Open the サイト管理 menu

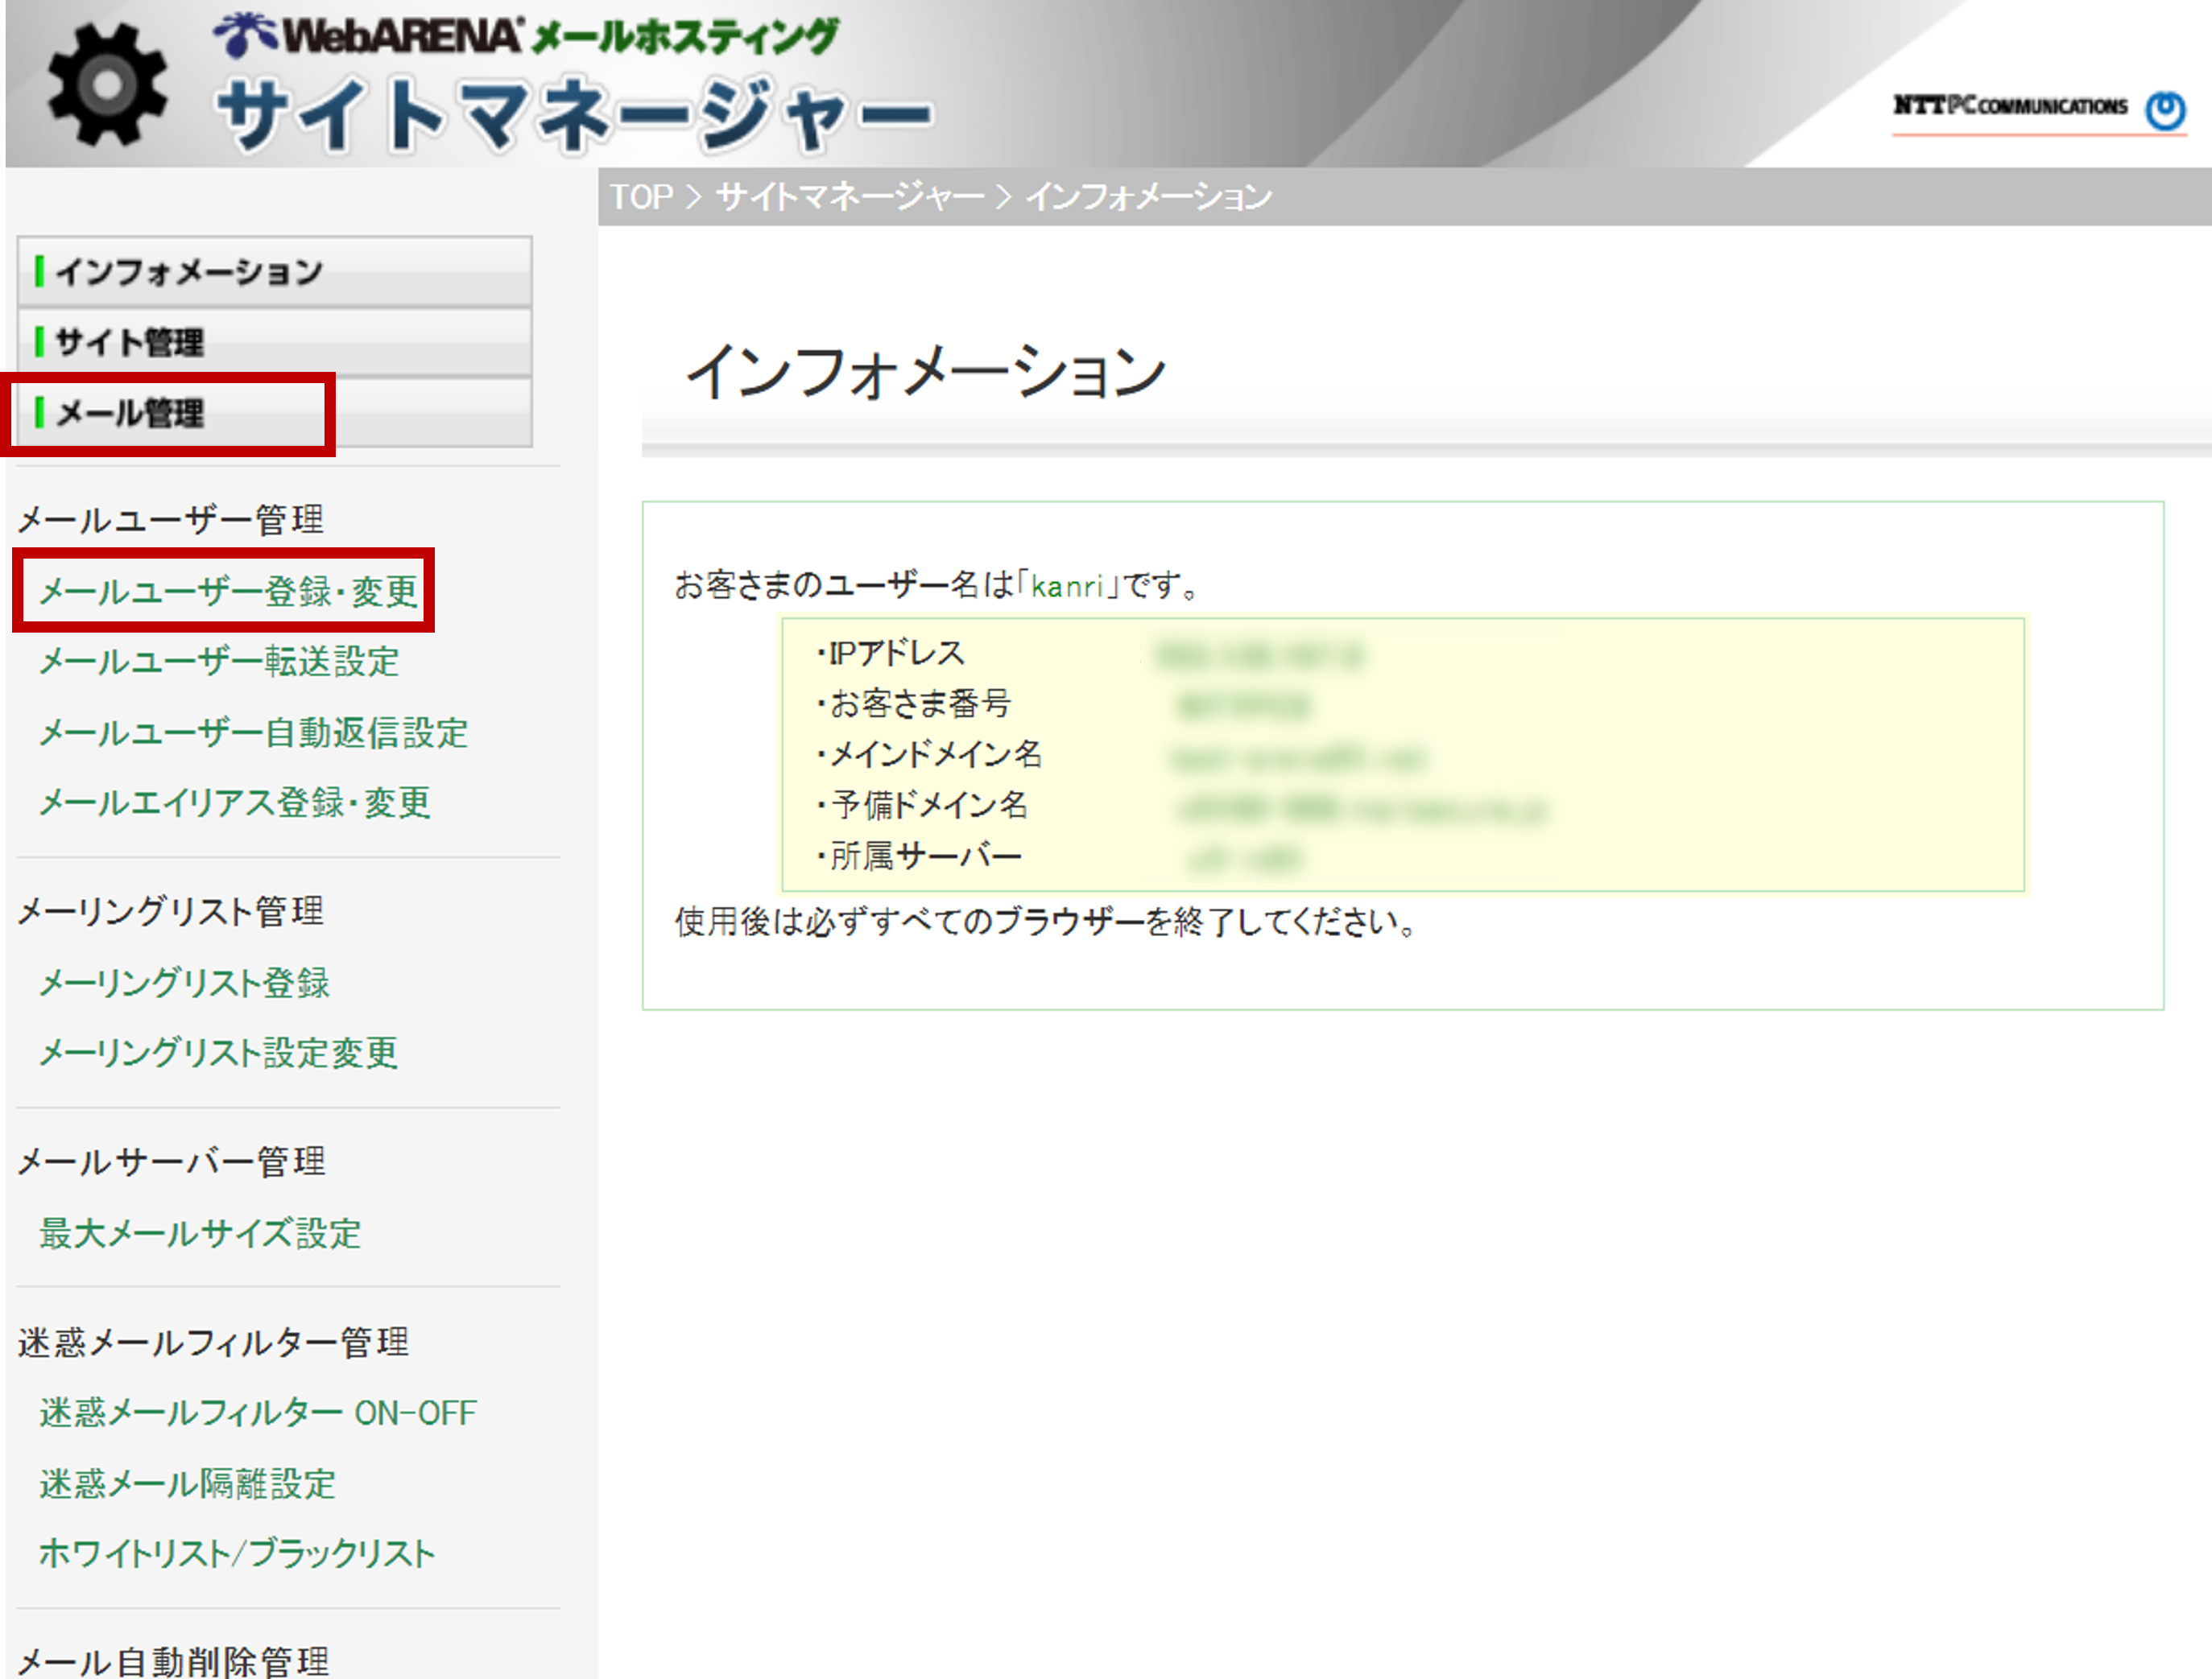point(275,343)
